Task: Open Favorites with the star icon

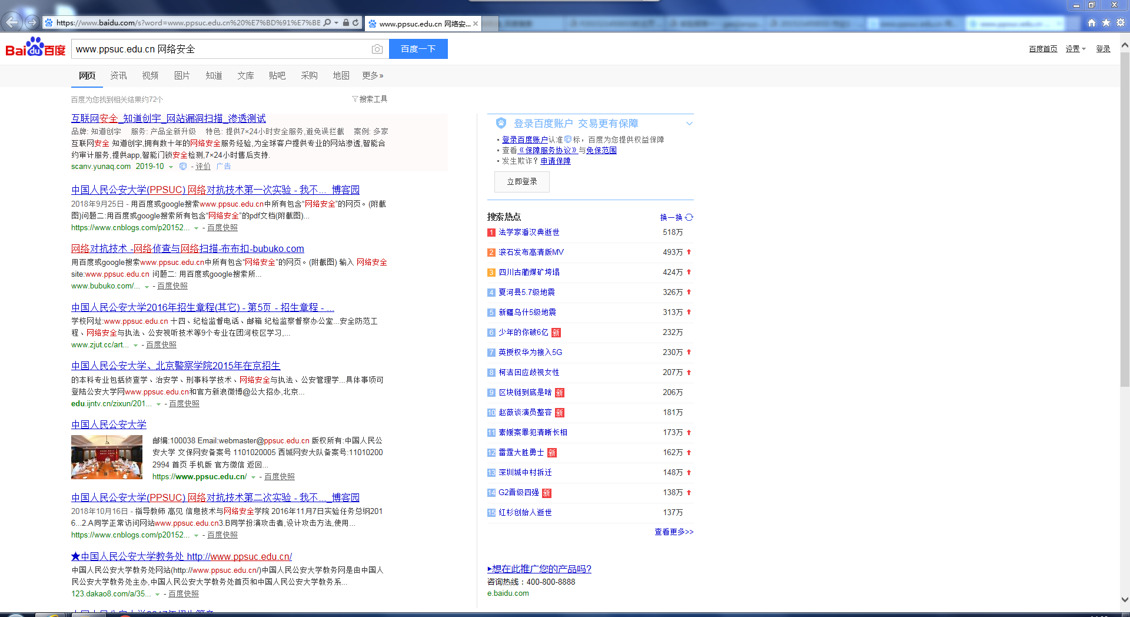Action: coord(1106,23)
